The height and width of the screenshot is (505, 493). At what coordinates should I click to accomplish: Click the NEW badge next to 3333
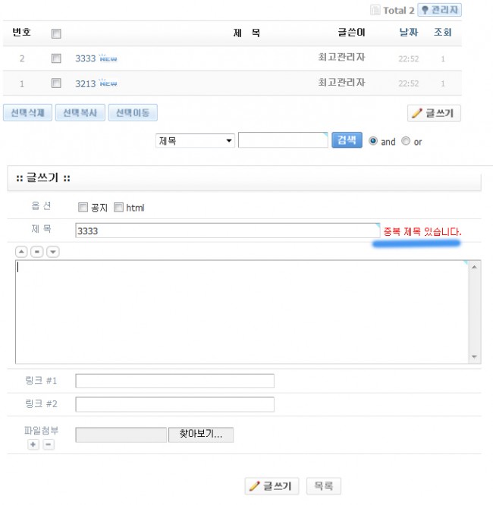pyautogui.click(x=108, y=58)
